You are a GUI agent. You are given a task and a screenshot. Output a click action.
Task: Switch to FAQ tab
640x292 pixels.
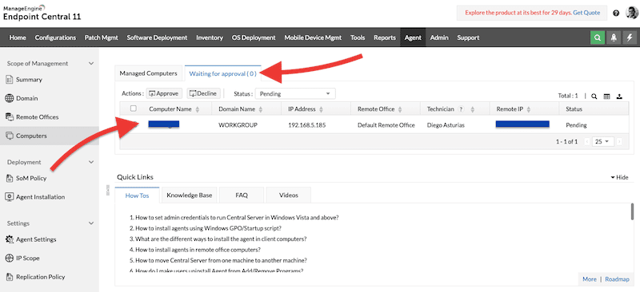tap(242, 195)
